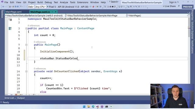195x109 pixels.
Task: Open the MauiToolkitStatusBarBehaviorSample.MainPage type dropdown
Action: point(96,15)
